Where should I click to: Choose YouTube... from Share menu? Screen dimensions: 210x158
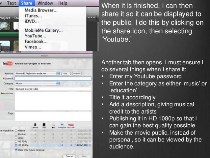(36, 36)
